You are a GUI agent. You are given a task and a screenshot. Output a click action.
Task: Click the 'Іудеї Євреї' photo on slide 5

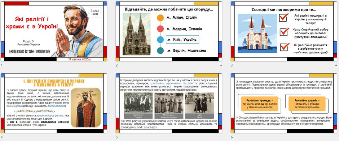click(199, 105)
